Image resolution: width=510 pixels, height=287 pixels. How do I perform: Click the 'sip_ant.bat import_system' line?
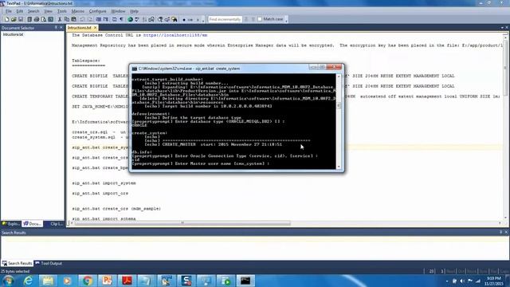(x=104, y=183)
